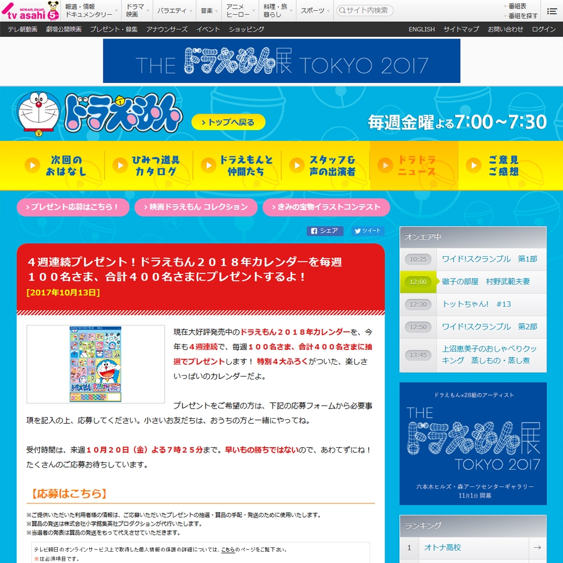Click play arrow beside ご意見ご感想

[x=474, y=165]
